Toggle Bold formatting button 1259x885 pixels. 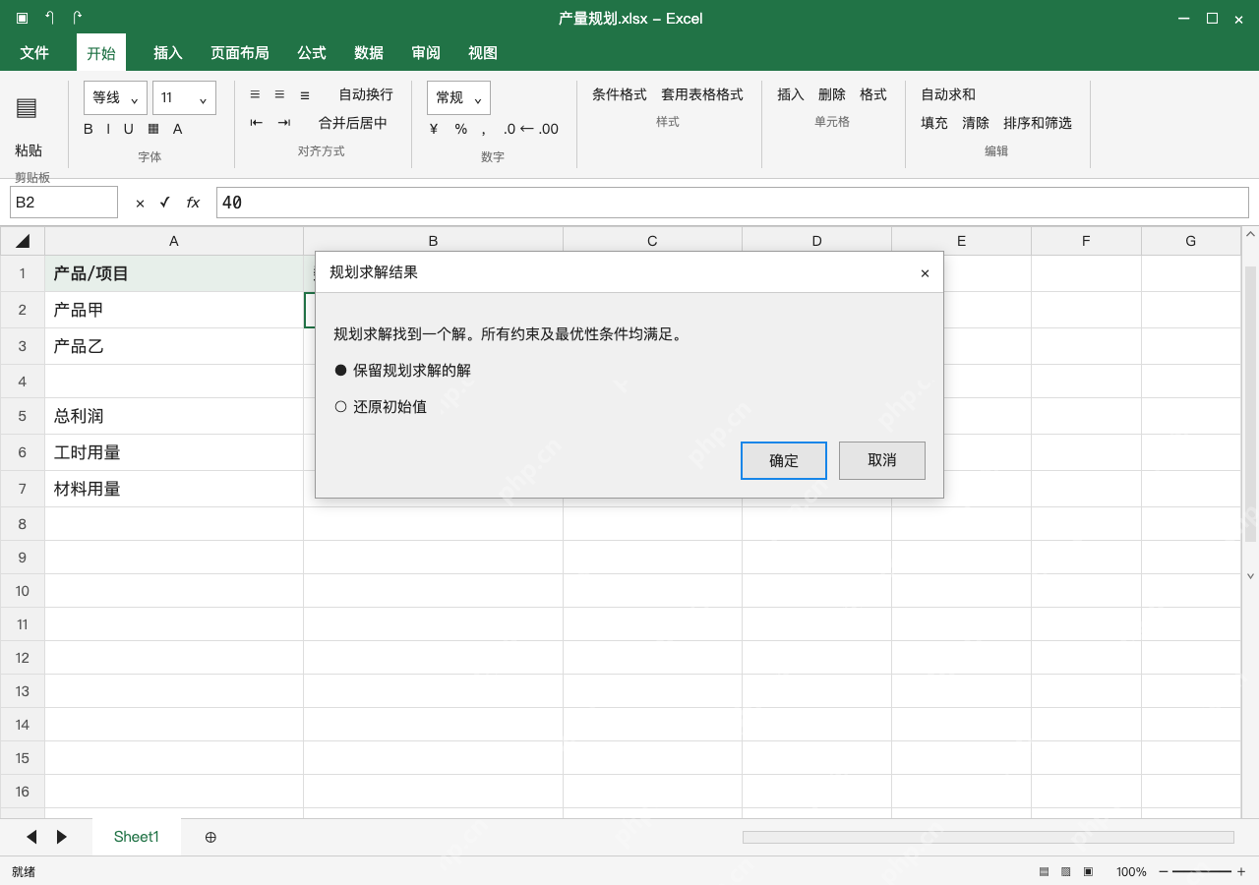[x=89, y=129]
